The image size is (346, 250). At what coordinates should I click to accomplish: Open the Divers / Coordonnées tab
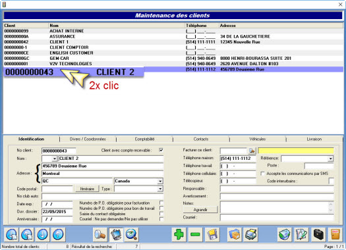click(x=88, y=139)
